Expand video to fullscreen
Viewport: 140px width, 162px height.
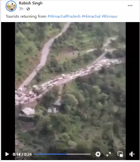click(108, 154)
